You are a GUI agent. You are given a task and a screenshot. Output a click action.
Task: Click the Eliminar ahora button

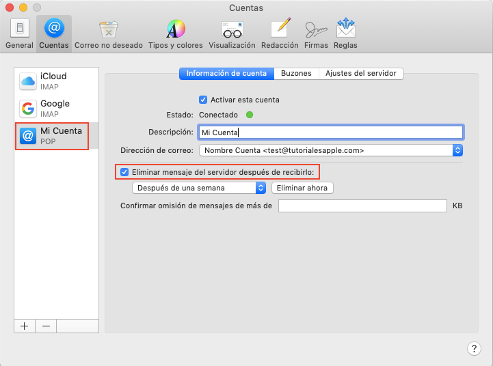(302, 188)
